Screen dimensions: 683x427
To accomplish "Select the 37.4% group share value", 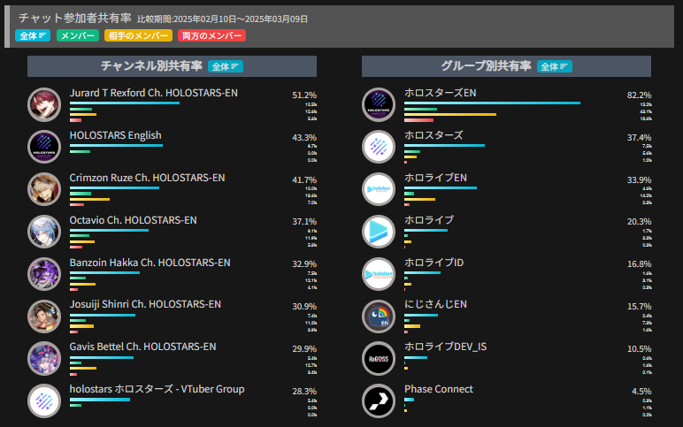I will tap(639, 138).
